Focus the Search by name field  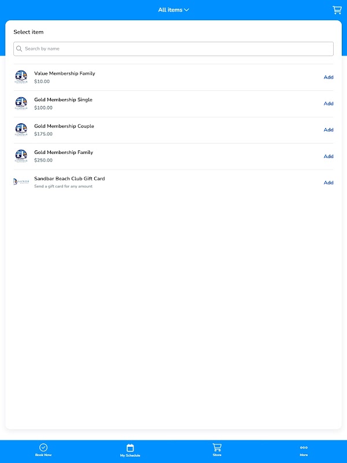pos(173,49)
